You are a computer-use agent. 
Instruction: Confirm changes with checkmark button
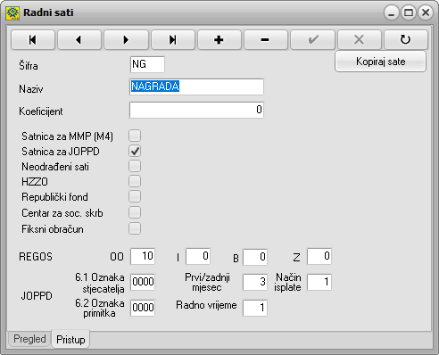click(x=312, y=39)
